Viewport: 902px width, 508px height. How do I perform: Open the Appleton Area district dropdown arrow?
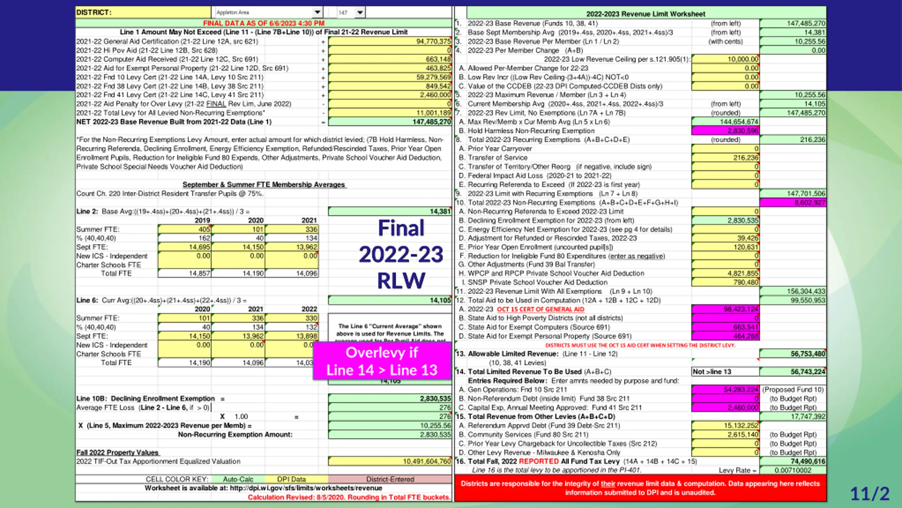pos(317,12)
